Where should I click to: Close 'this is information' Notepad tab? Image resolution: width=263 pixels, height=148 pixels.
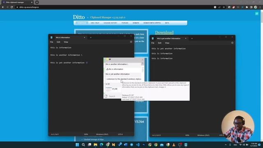coord(84,37)
